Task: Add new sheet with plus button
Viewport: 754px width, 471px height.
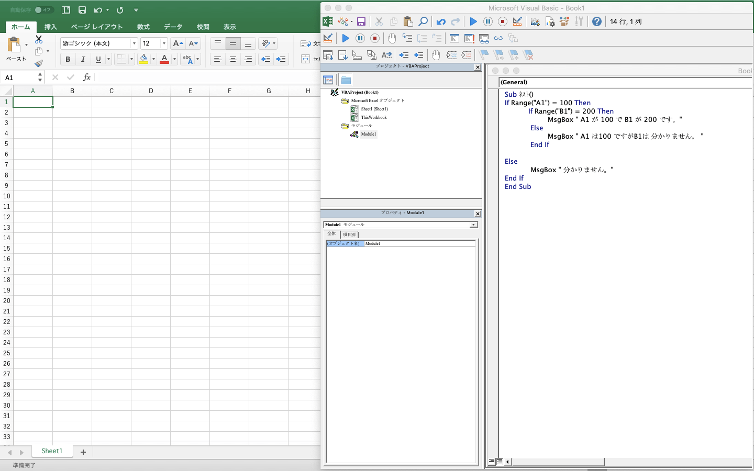Action: pos(83,452)
